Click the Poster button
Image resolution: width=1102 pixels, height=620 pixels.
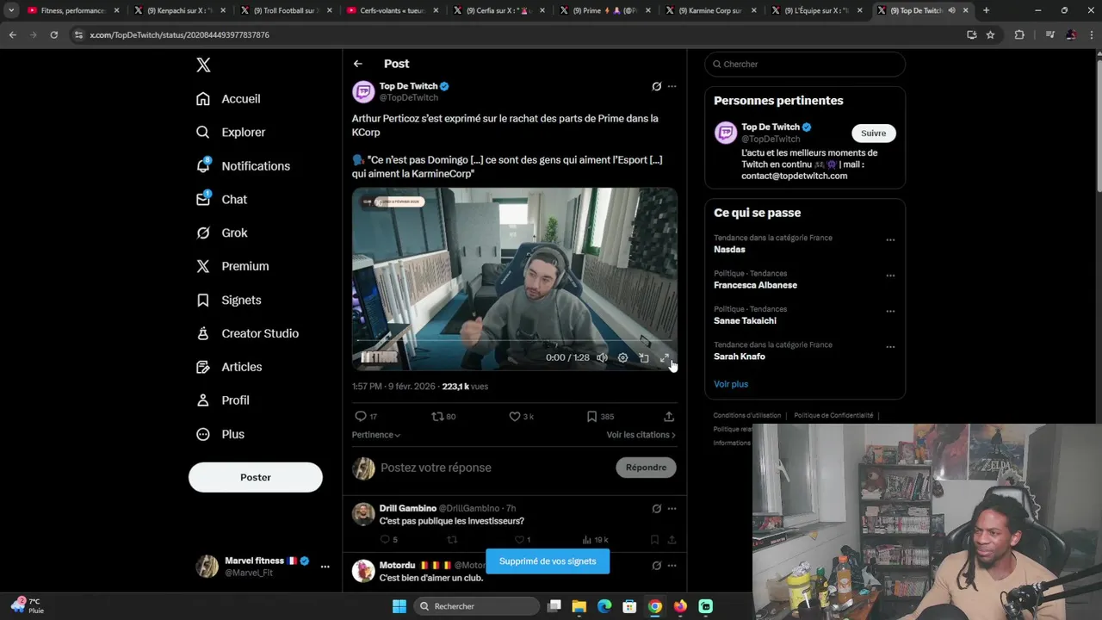256,477
